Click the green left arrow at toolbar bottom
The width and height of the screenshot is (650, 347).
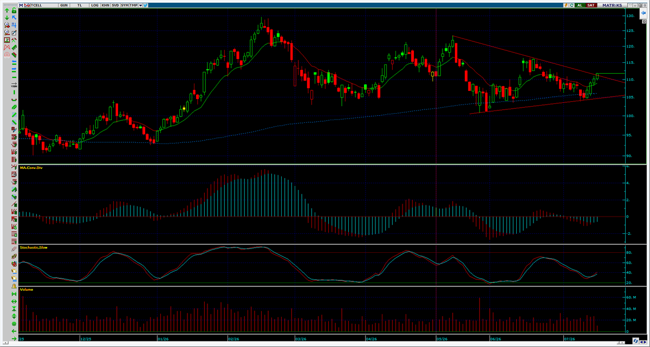pos(14,331)
